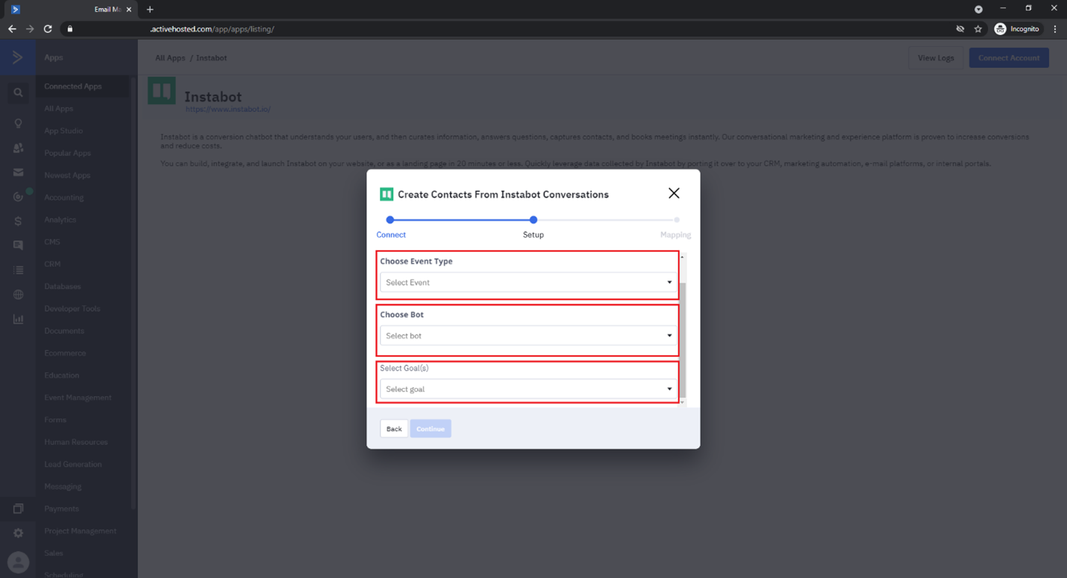Select Project Management category
Image resolution: width=1067 pixels, height=578 pixels.
[81, 531]
